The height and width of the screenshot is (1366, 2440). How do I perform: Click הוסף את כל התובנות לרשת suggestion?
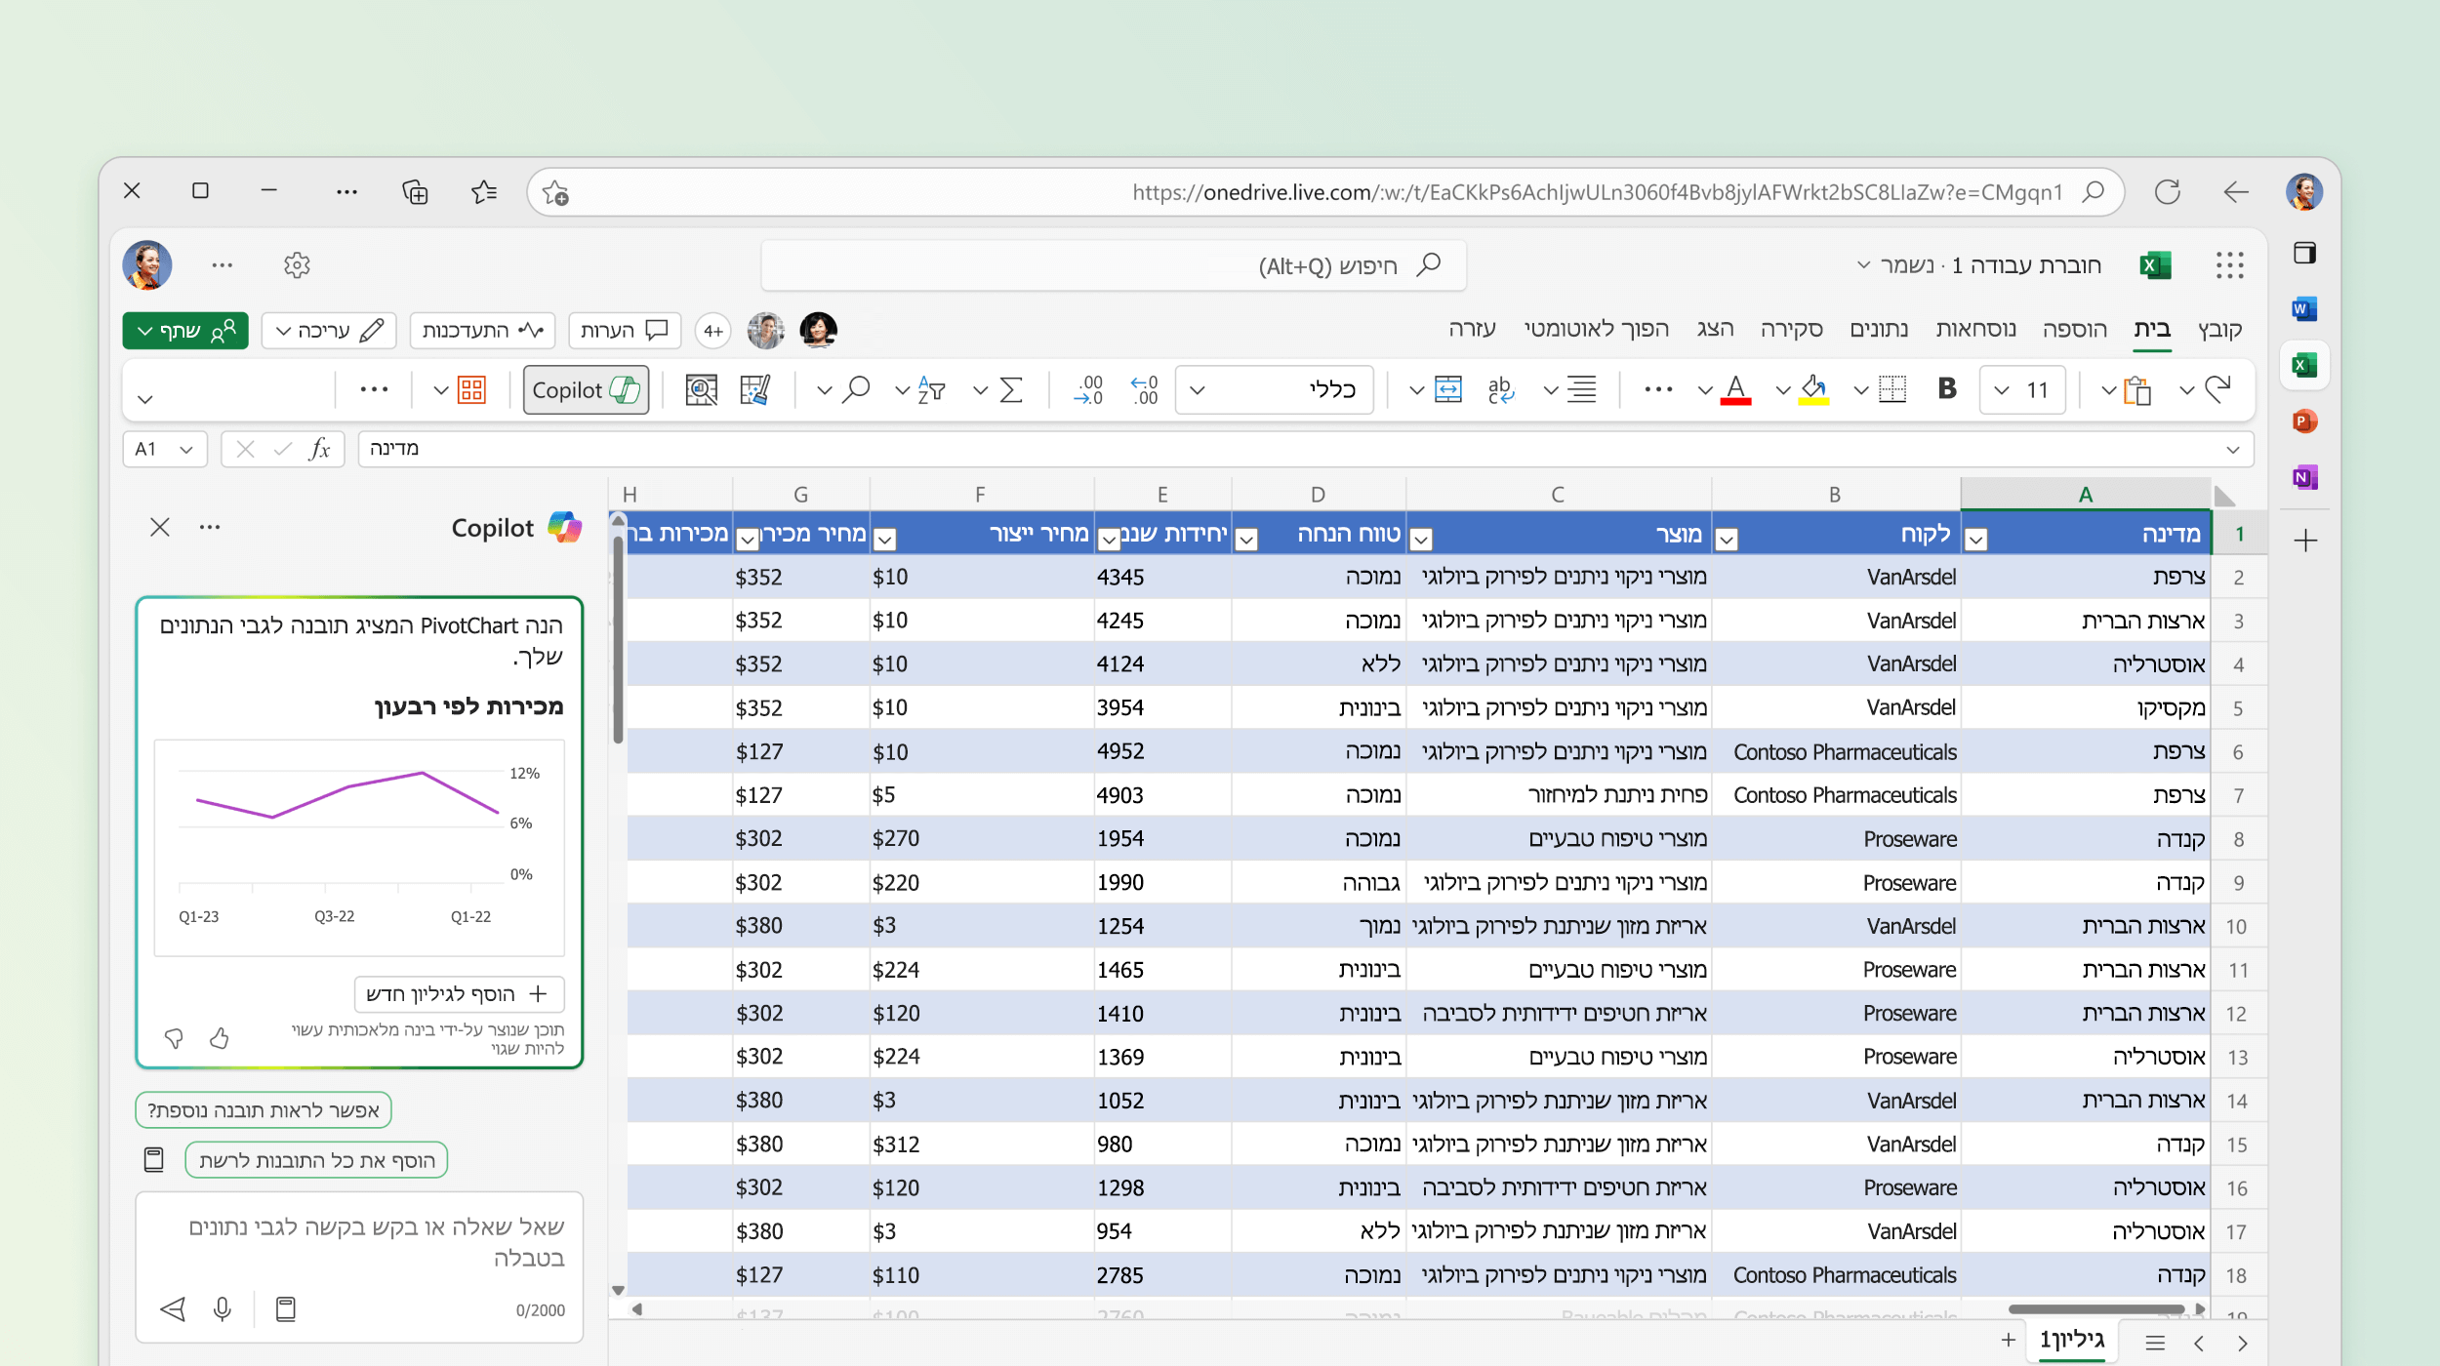(x=316, y=1160)
